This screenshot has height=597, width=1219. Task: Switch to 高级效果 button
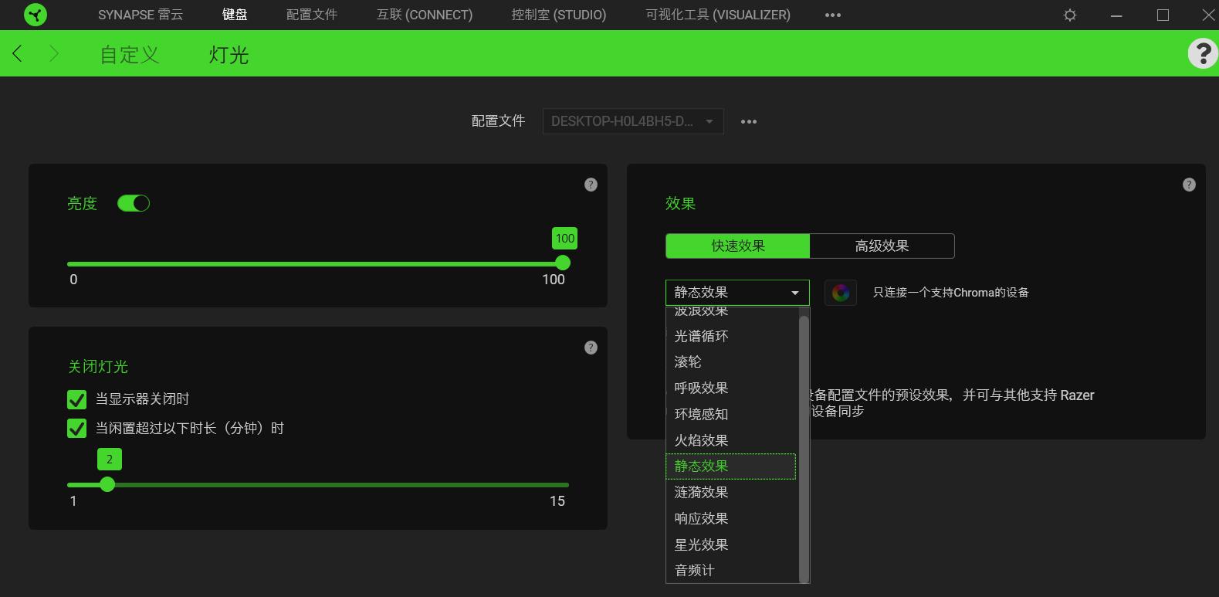882,246
